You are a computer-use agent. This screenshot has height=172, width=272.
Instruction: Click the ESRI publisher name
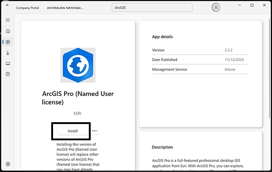click(x=78, y=113)
